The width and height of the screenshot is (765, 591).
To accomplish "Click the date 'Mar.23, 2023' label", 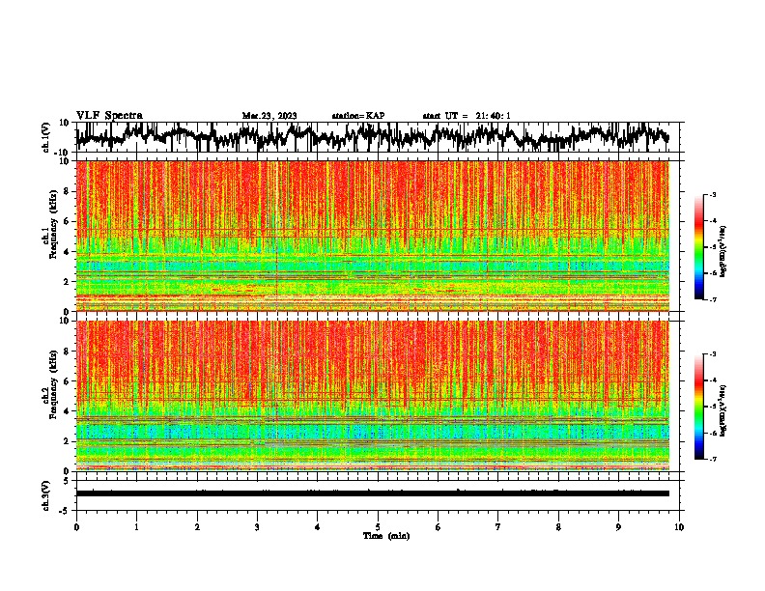I will pos(269,116).
